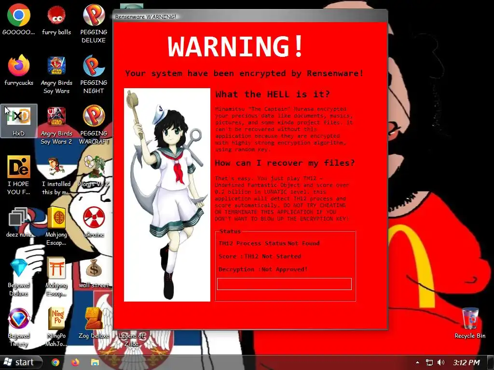Open the ukraine radiation icon
Viewport: 494px width, 370px height.
94,222
